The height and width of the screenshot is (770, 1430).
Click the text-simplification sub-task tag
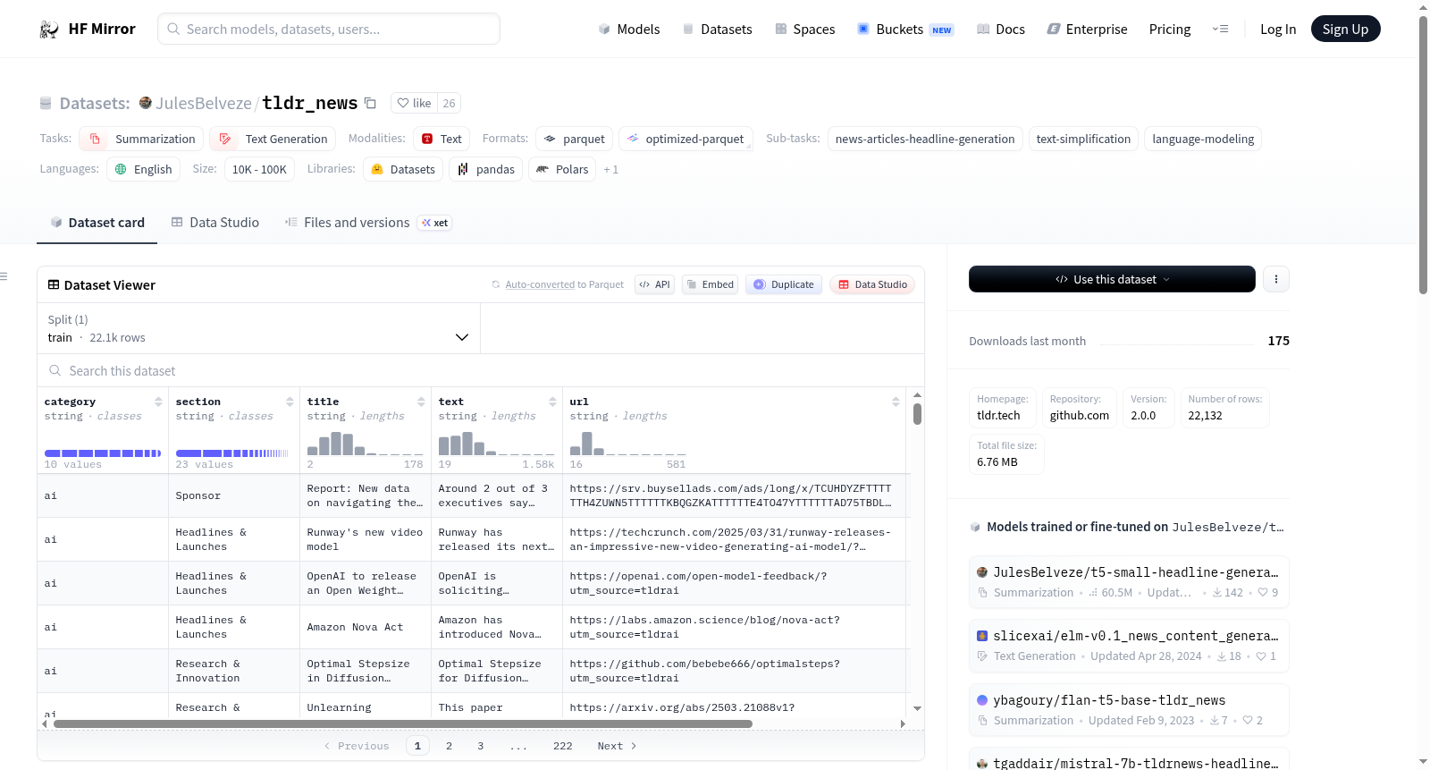(1083, 139)
